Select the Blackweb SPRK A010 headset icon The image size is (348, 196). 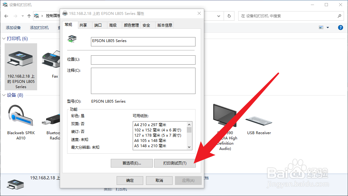coord(20,116)
